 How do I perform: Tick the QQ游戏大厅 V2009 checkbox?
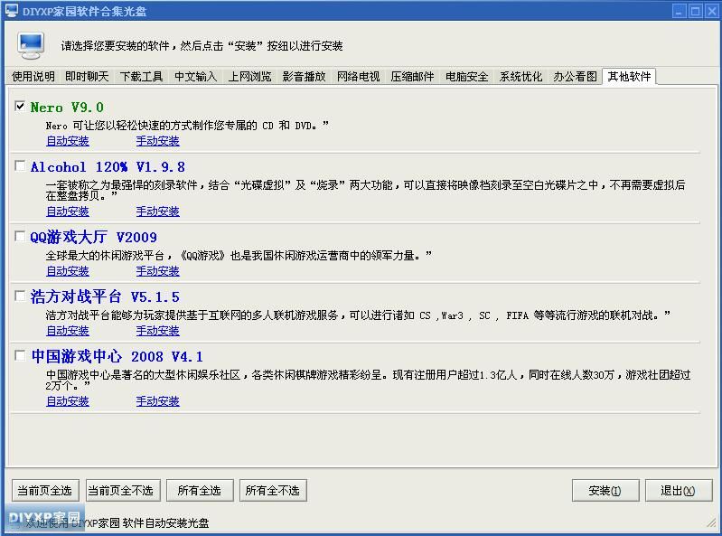click(20, 236)
